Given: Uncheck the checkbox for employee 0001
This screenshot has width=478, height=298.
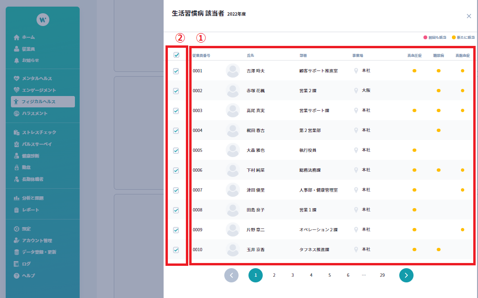Looking at the screenshot, I should click(176, 71).
